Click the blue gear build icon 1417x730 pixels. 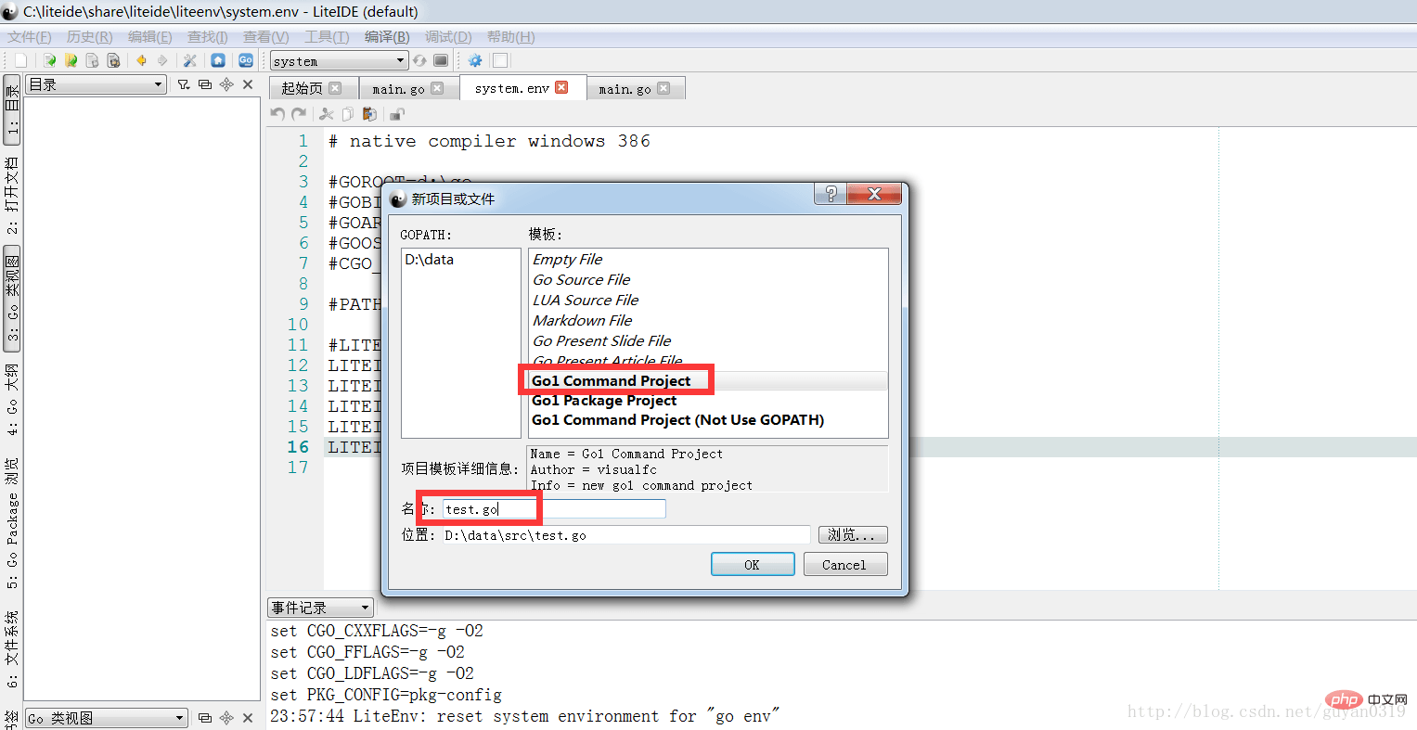[x=475, y=60]
